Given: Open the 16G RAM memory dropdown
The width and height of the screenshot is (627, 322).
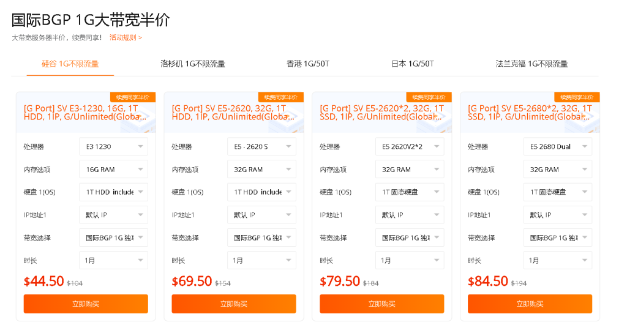Looking at the screenshot, I should click(113, 170).
